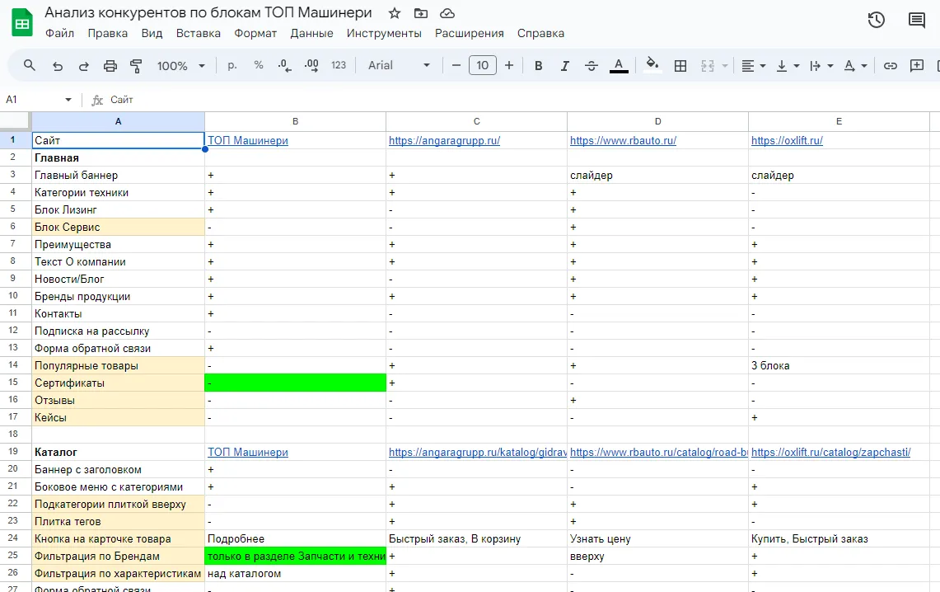Click the merge cells icon

pyautogui.click(x=708, y=65)
